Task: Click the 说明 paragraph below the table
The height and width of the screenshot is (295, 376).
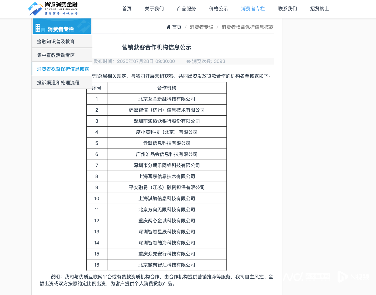Action: point(156,280)
